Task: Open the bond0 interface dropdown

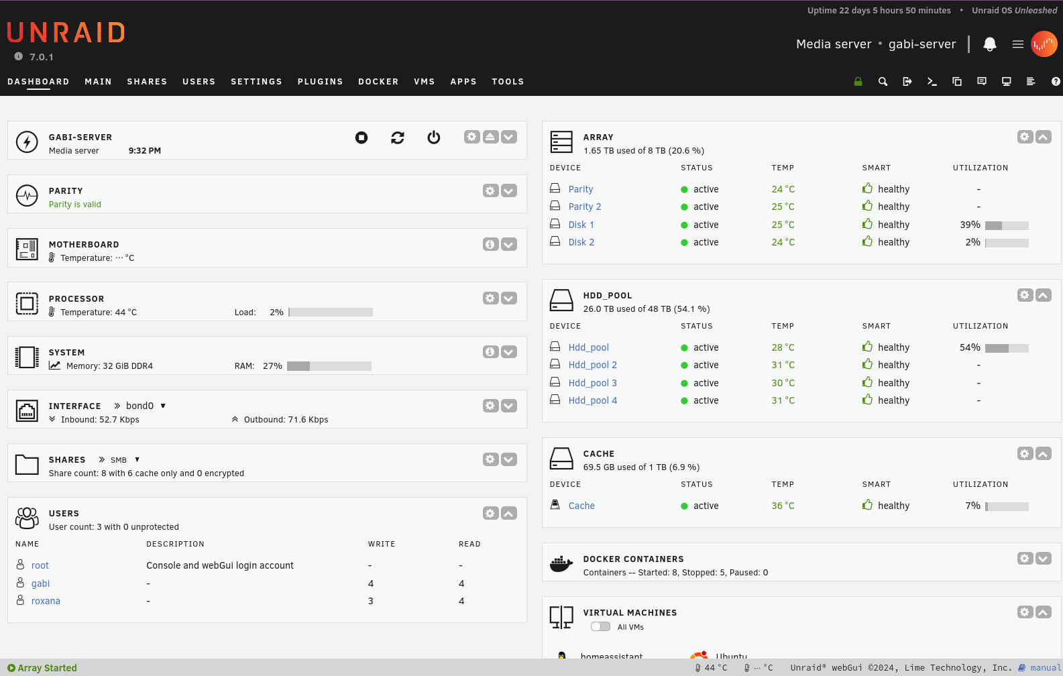Action: pyautogui.click(x=163, y=406)
